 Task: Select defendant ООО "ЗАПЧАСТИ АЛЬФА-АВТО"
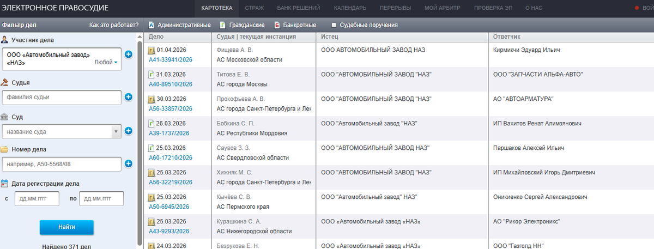pos(538,75)
